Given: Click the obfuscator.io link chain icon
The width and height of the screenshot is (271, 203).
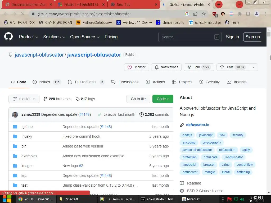Looking at the screenshot, I should tap(182, 125).
